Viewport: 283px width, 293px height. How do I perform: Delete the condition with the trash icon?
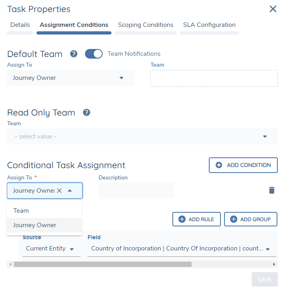(272, 190)
